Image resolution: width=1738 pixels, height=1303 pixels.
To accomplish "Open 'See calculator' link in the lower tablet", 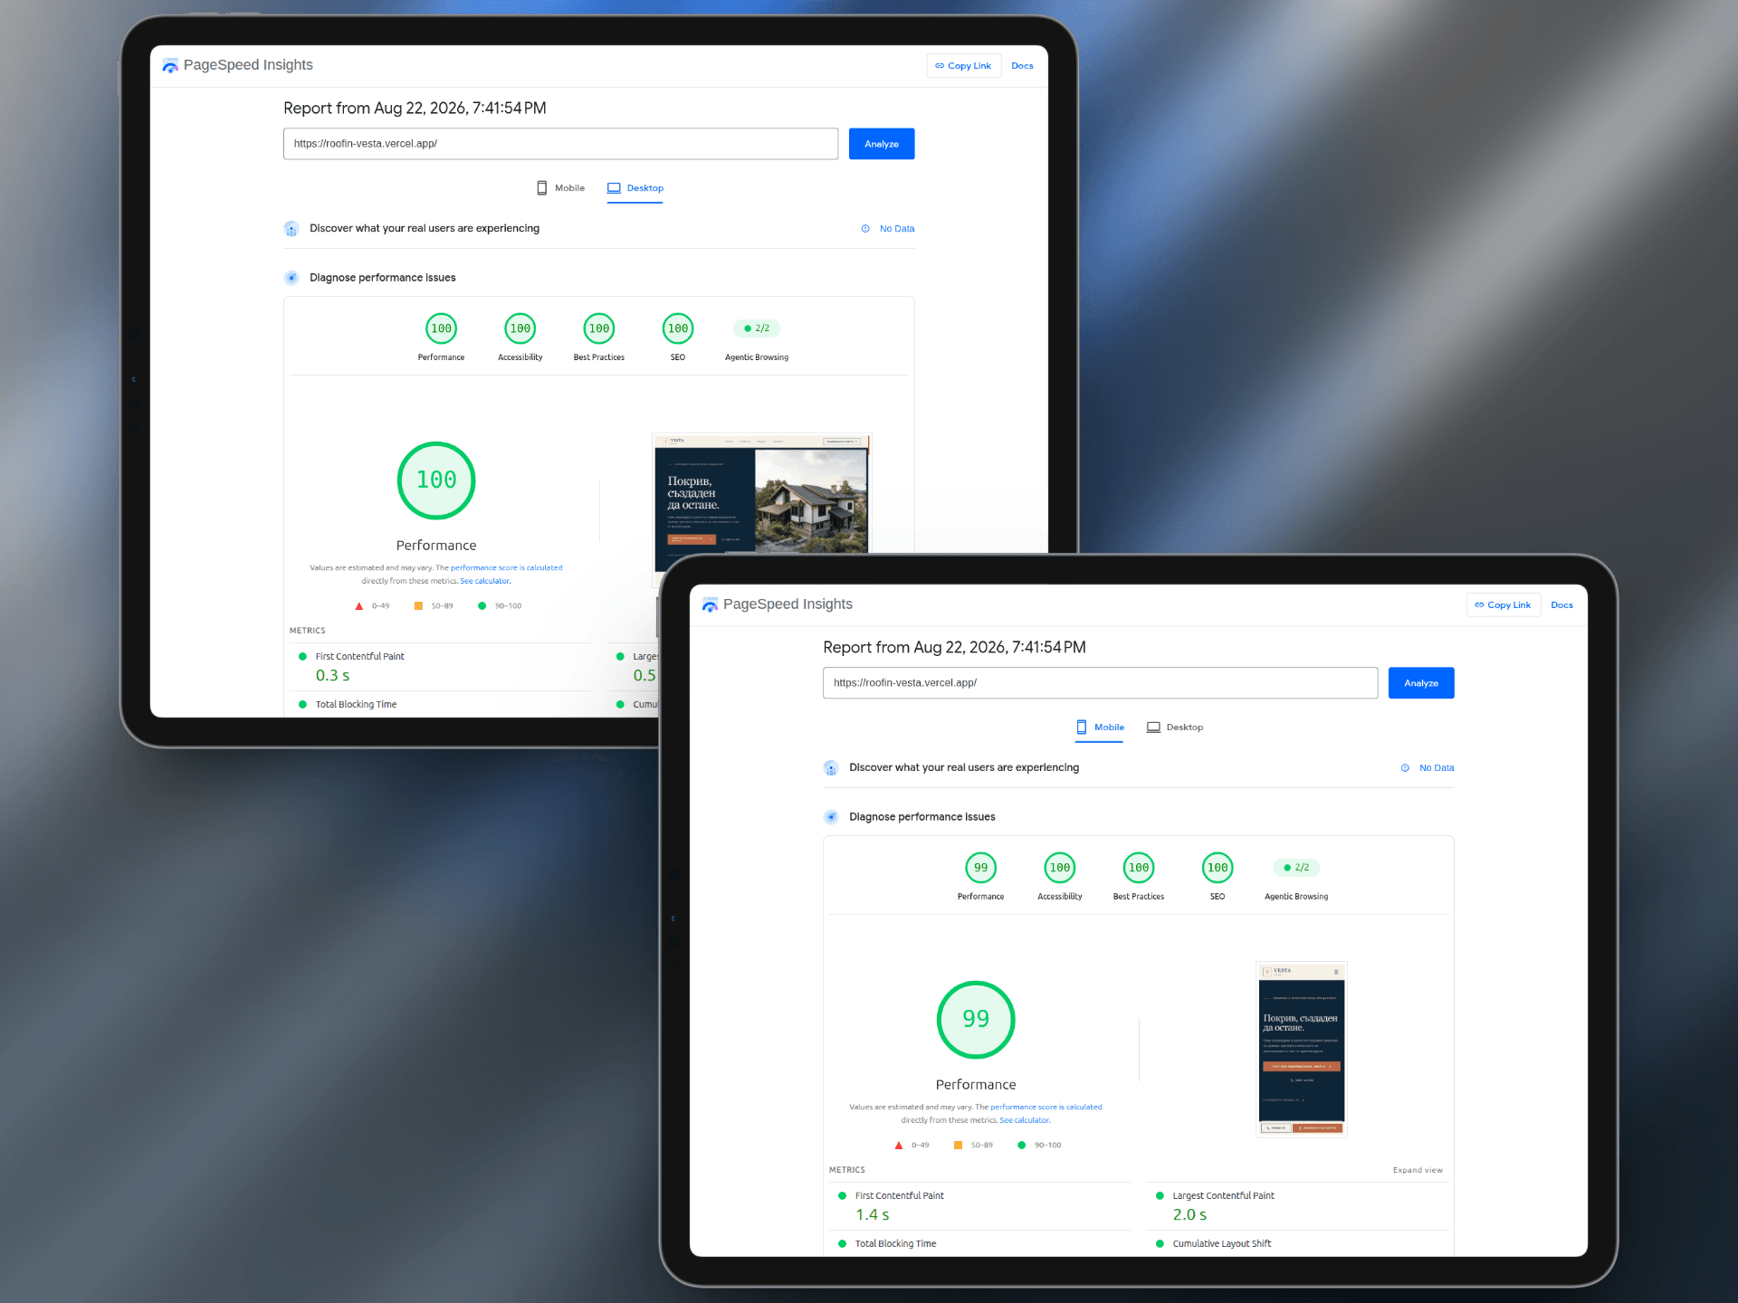I will tap(1025, 1120).
